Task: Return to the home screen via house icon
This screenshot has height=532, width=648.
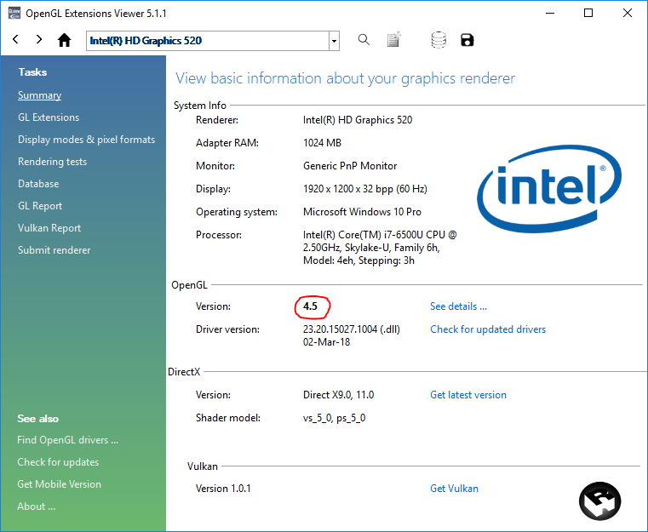Action: (65, 40)
